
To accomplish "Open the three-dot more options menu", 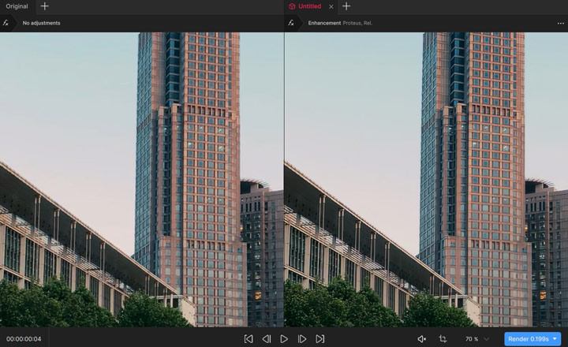I will tap(560, 23).
